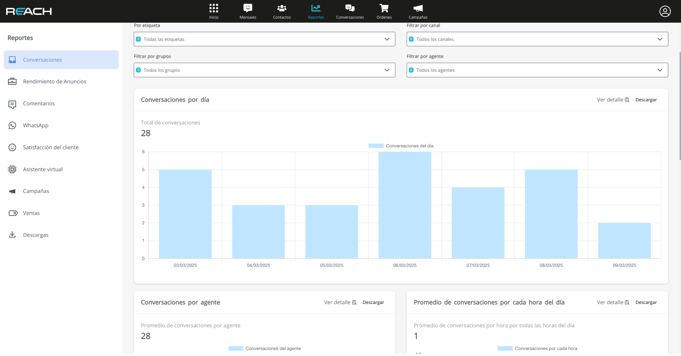The width and height of the screenshot is (681, 356).
Task: Expand Todas las etiquetas dropdown
Action: coord(264,39)
